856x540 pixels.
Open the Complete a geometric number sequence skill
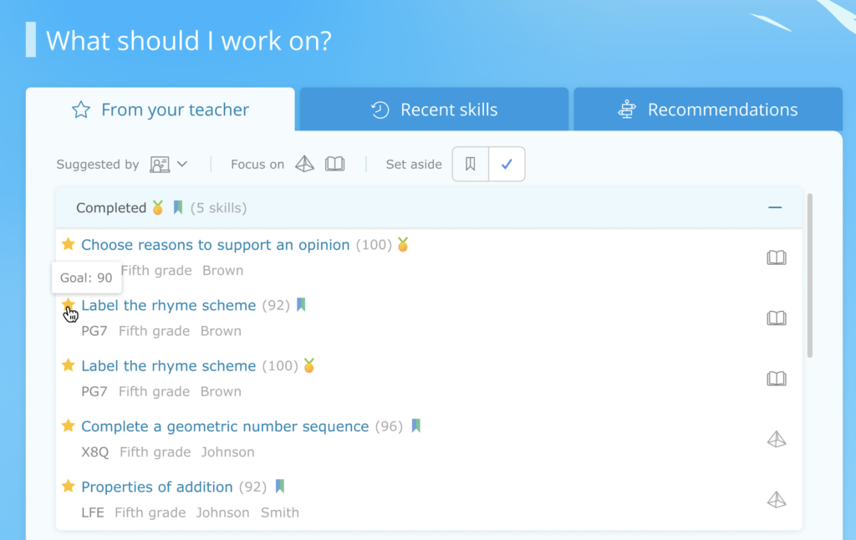pyautogui.click(x=224, y=426)
